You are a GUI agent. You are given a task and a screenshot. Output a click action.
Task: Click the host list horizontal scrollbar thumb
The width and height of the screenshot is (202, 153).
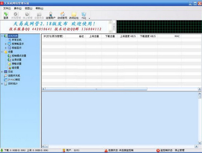(x=96, y=89)
